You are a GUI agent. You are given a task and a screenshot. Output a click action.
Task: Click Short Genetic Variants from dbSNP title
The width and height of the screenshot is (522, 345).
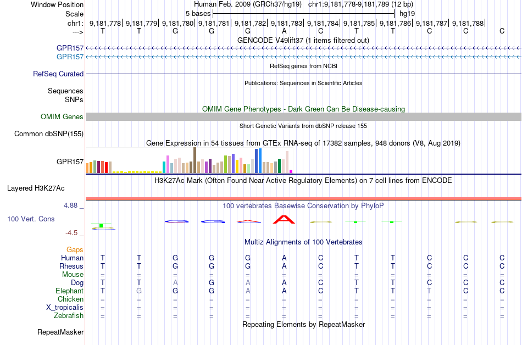(303, 126)
